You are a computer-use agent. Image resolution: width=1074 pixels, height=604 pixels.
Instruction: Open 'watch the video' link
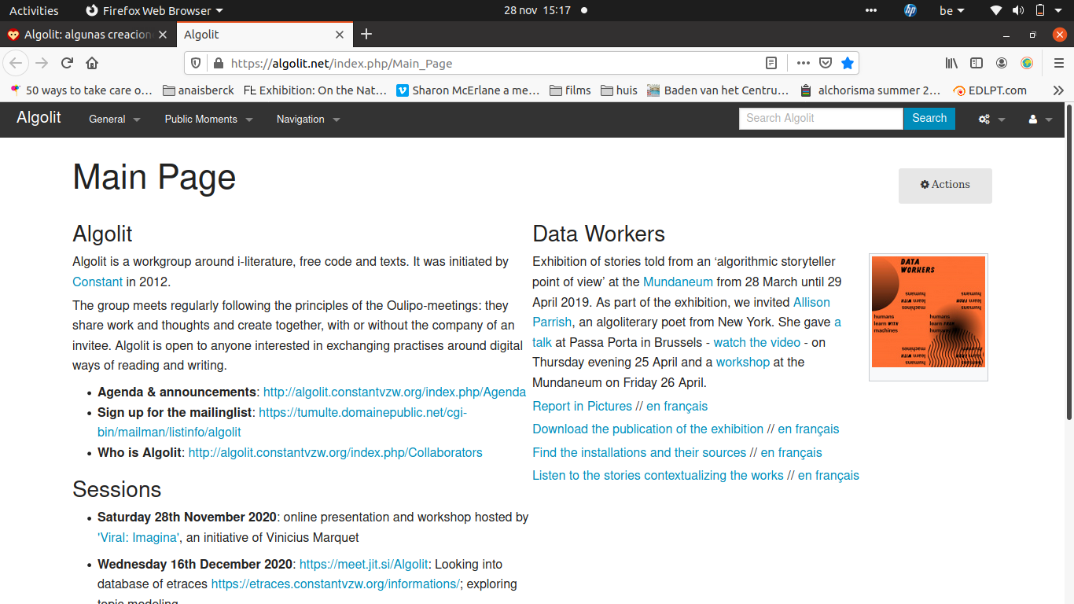757,342
